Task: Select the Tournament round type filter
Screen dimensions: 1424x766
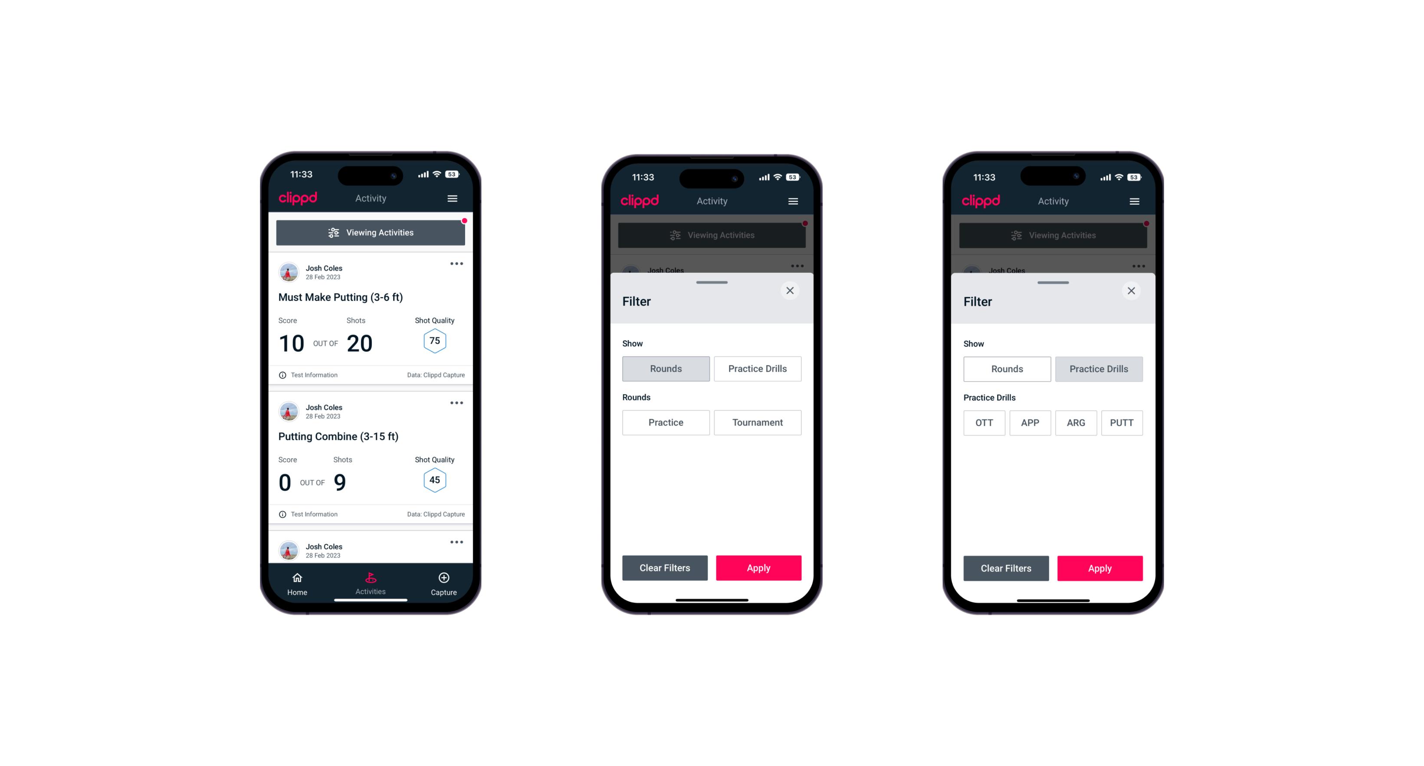Action: click(756, 422)
